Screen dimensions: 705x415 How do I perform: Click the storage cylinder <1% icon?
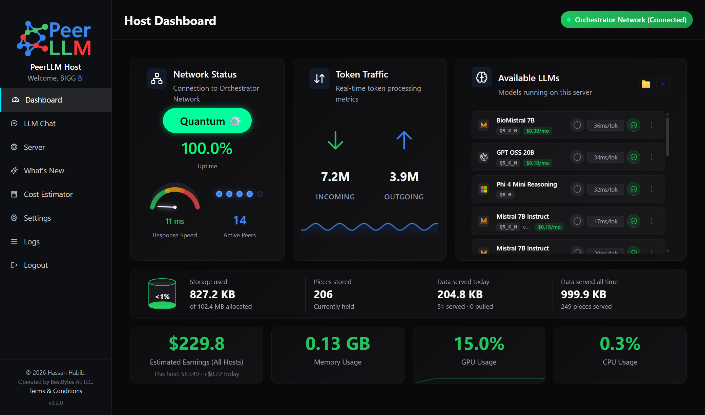coord(162,294)
